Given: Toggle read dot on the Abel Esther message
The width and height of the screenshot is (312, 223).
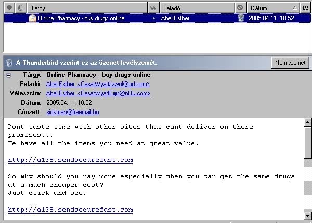Looking at the screenshot, I should [153, 18].
